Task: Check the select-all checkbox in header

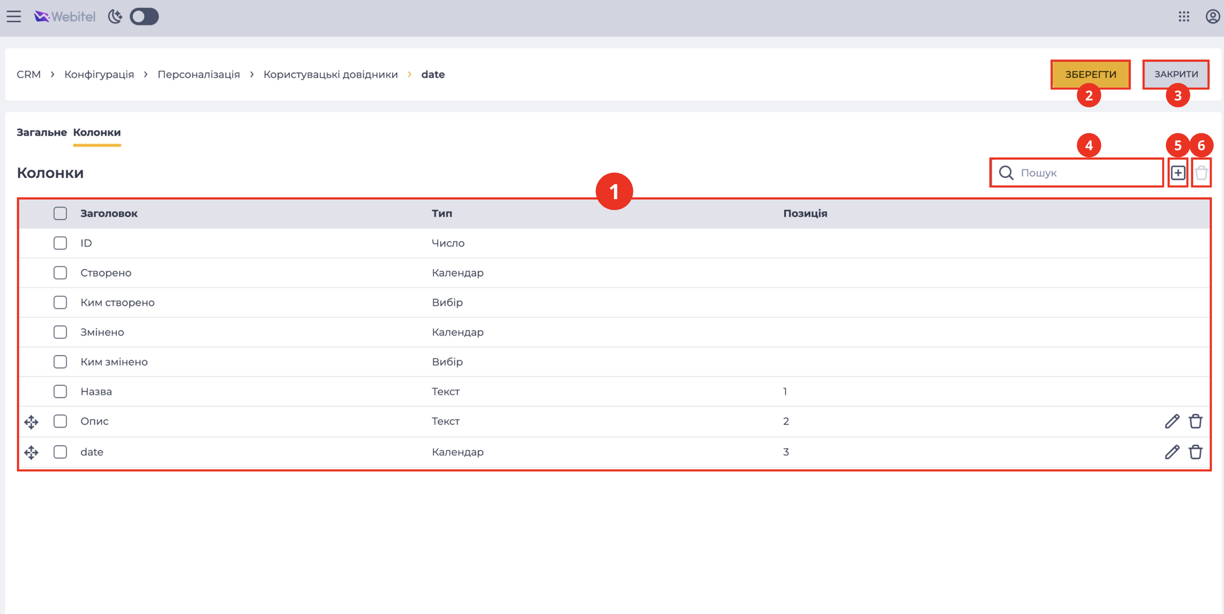Action: (x=61, y=214)
